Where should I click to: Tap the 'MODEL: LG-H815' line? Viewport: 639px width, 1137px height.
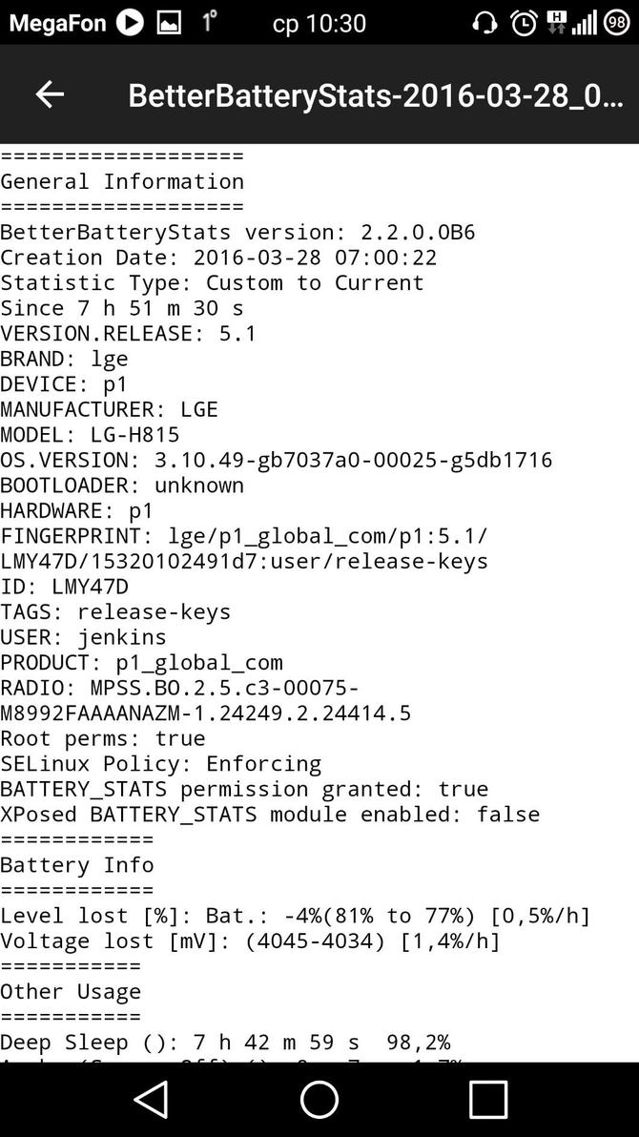pyautogui.click(x=90, y=434)
